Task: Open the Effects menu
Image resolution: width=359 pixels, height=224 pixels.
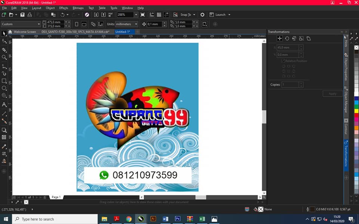Action: (64, 8)
